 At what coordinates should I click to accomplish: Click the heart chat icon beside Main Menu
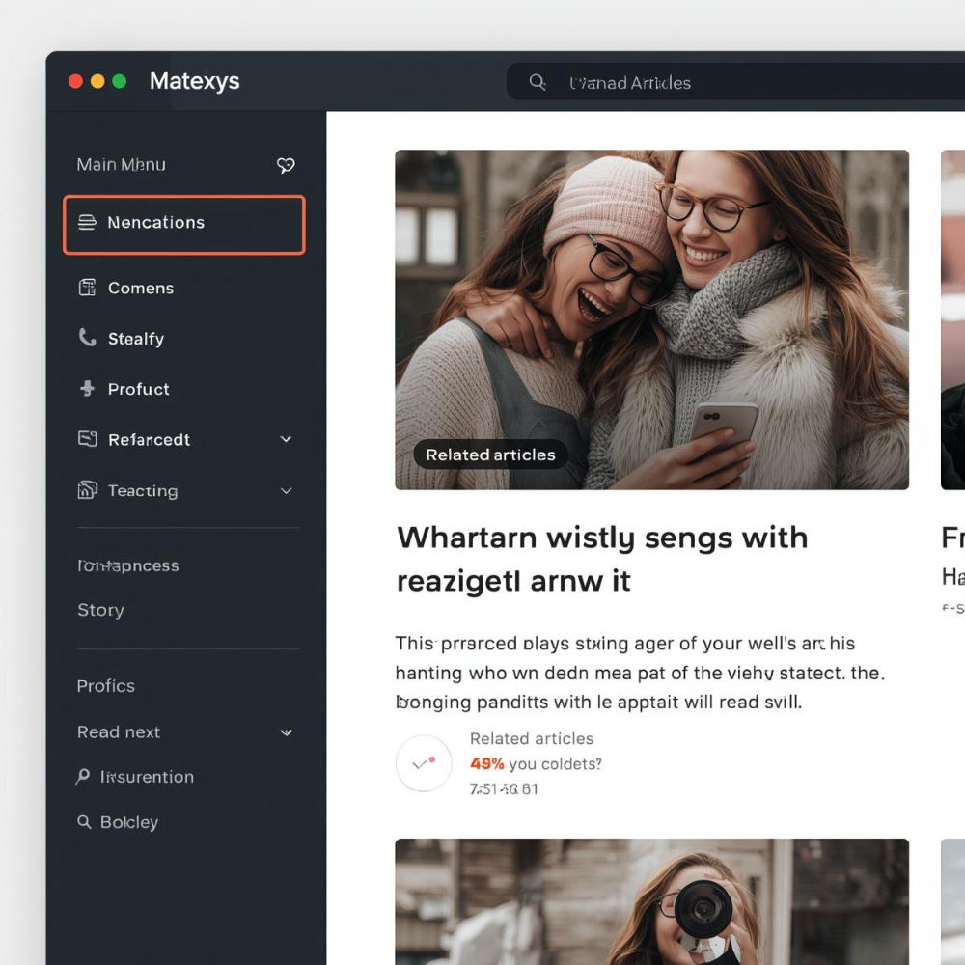click(x=286, y=165)
